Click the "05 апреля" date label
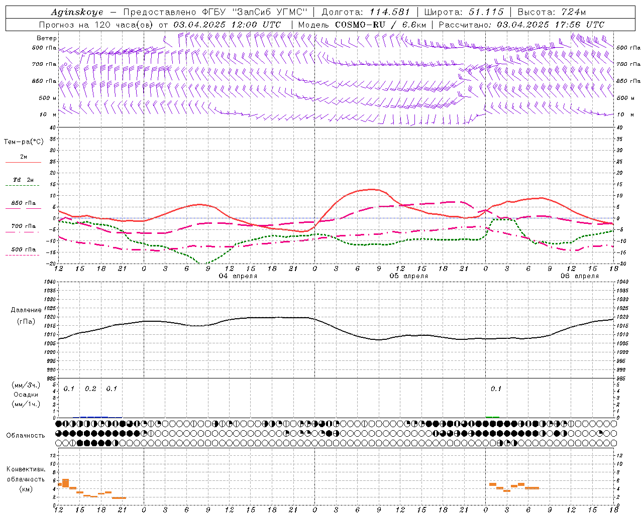 409,276
